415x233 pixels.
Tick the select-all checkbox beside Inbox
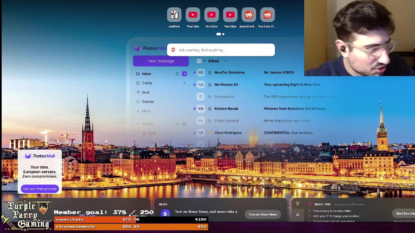click(x=199, y=61)
